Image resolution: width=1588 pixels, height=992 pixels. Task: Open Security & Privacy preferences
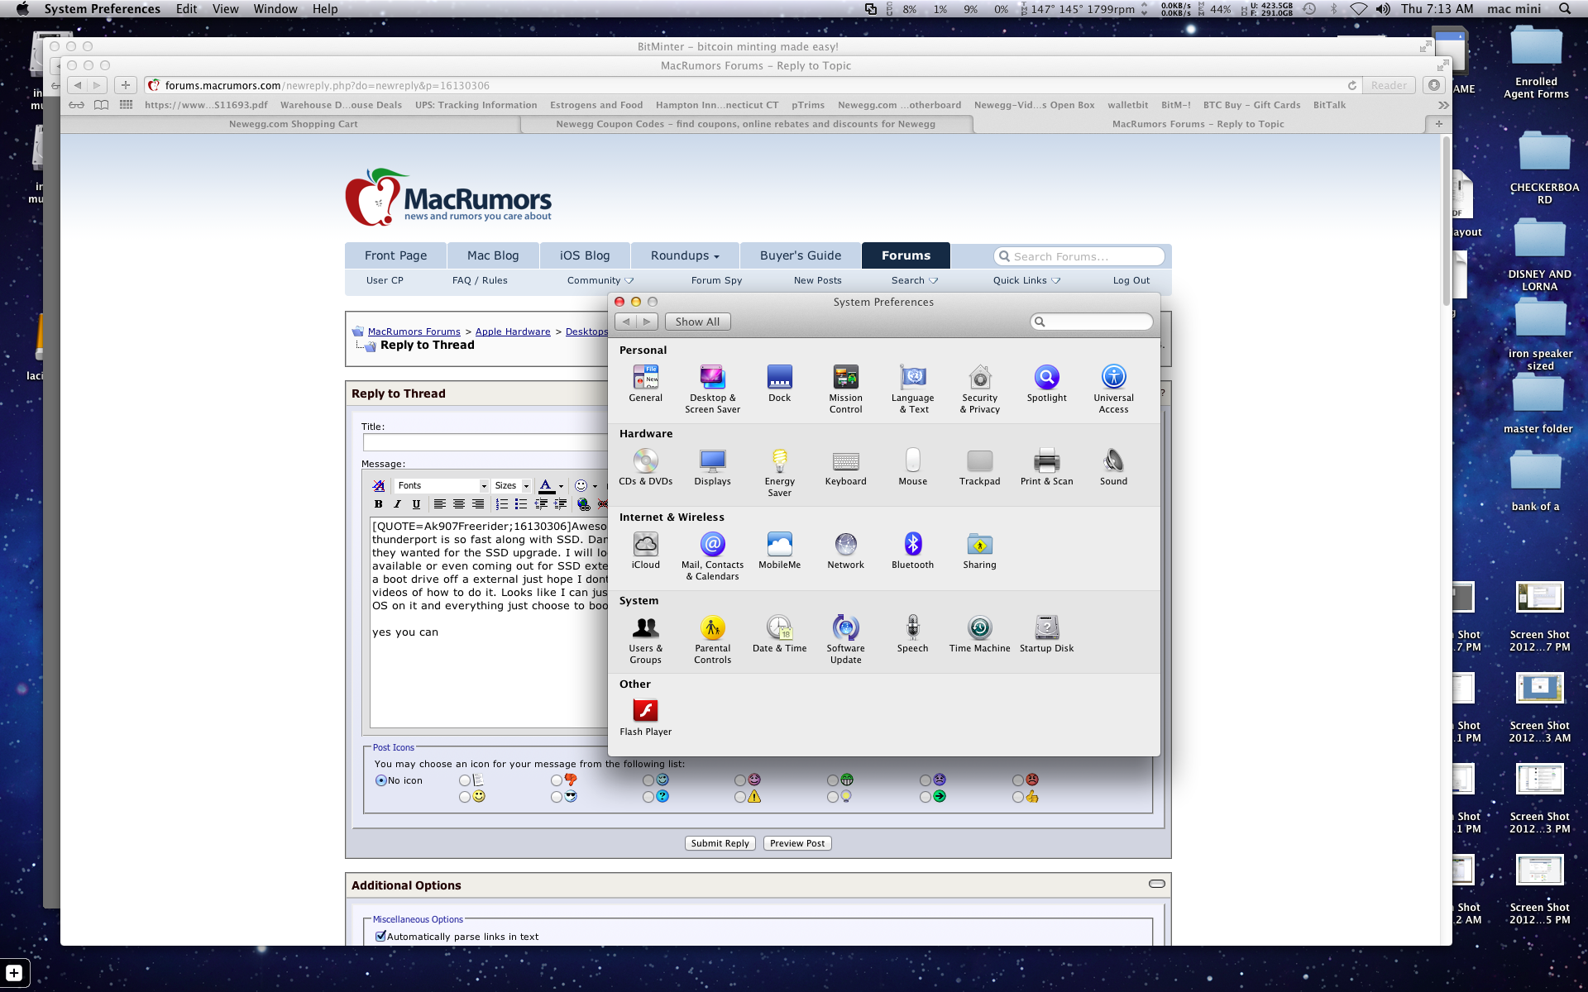[x=979, y=378]
